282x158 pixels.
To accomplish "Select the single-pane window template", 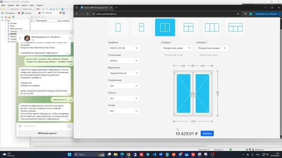I will 118,27.
